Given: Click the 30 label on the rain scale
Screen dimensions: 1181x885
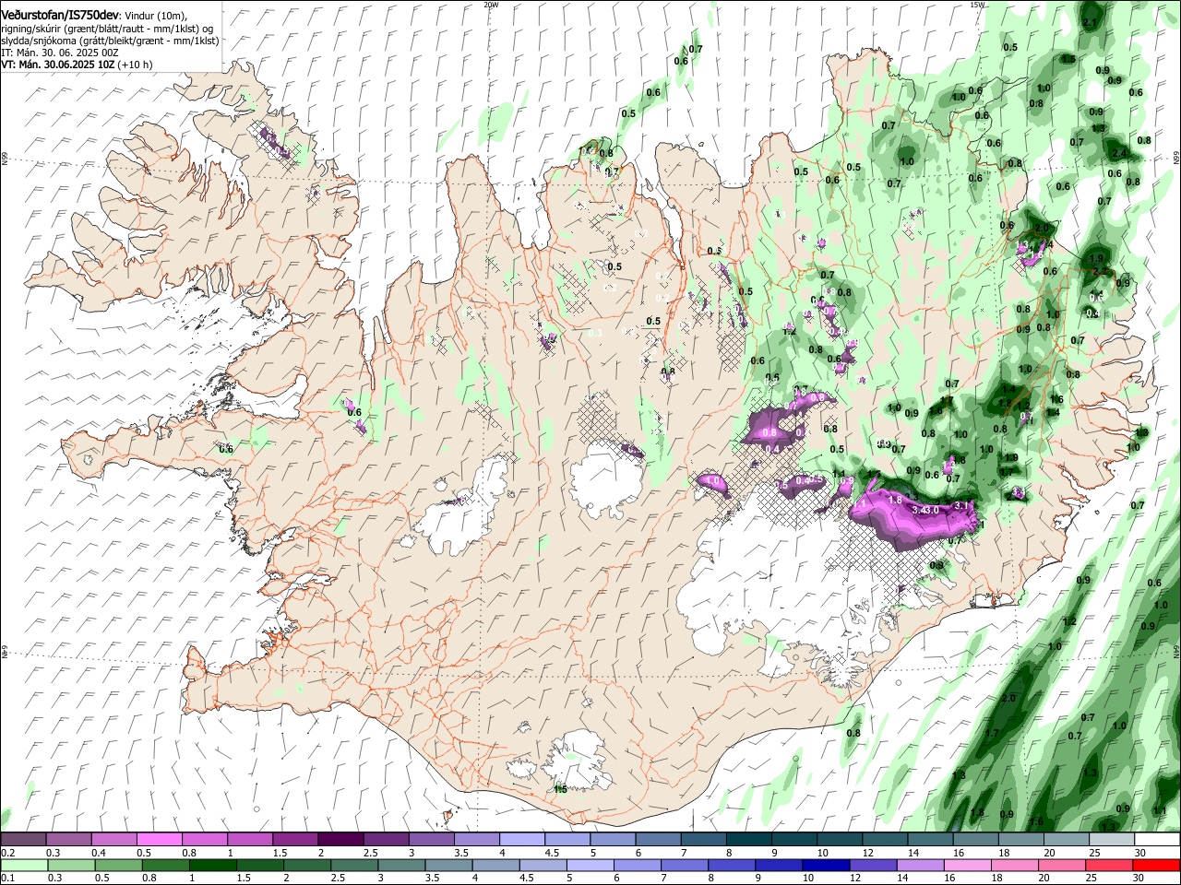Looking at the screenshot, I should point(1139,879).
